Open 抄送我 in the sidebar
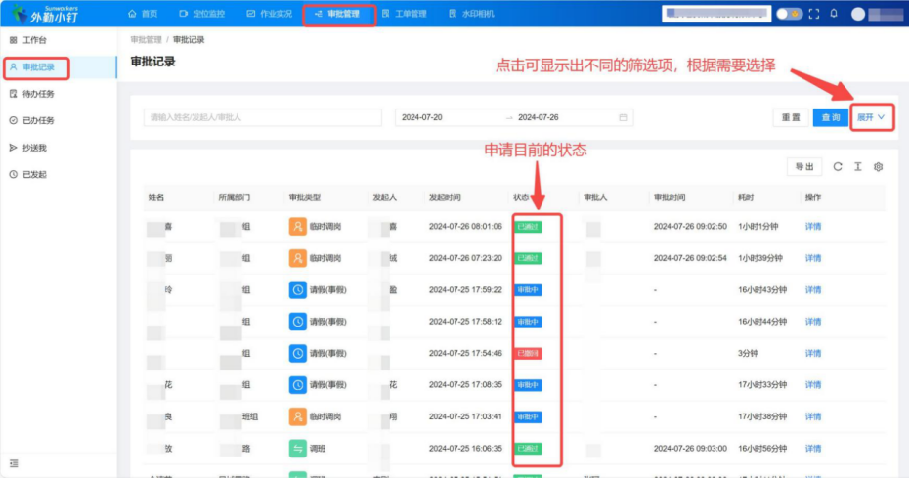The width and height of the screenshot is (910, 479). 58,148
